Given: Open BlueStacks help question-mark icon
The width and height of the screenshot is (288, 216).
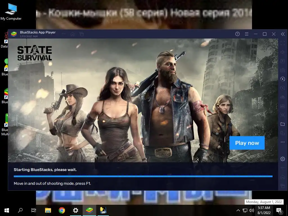Looking at the screenshot, I should [237, 34].
